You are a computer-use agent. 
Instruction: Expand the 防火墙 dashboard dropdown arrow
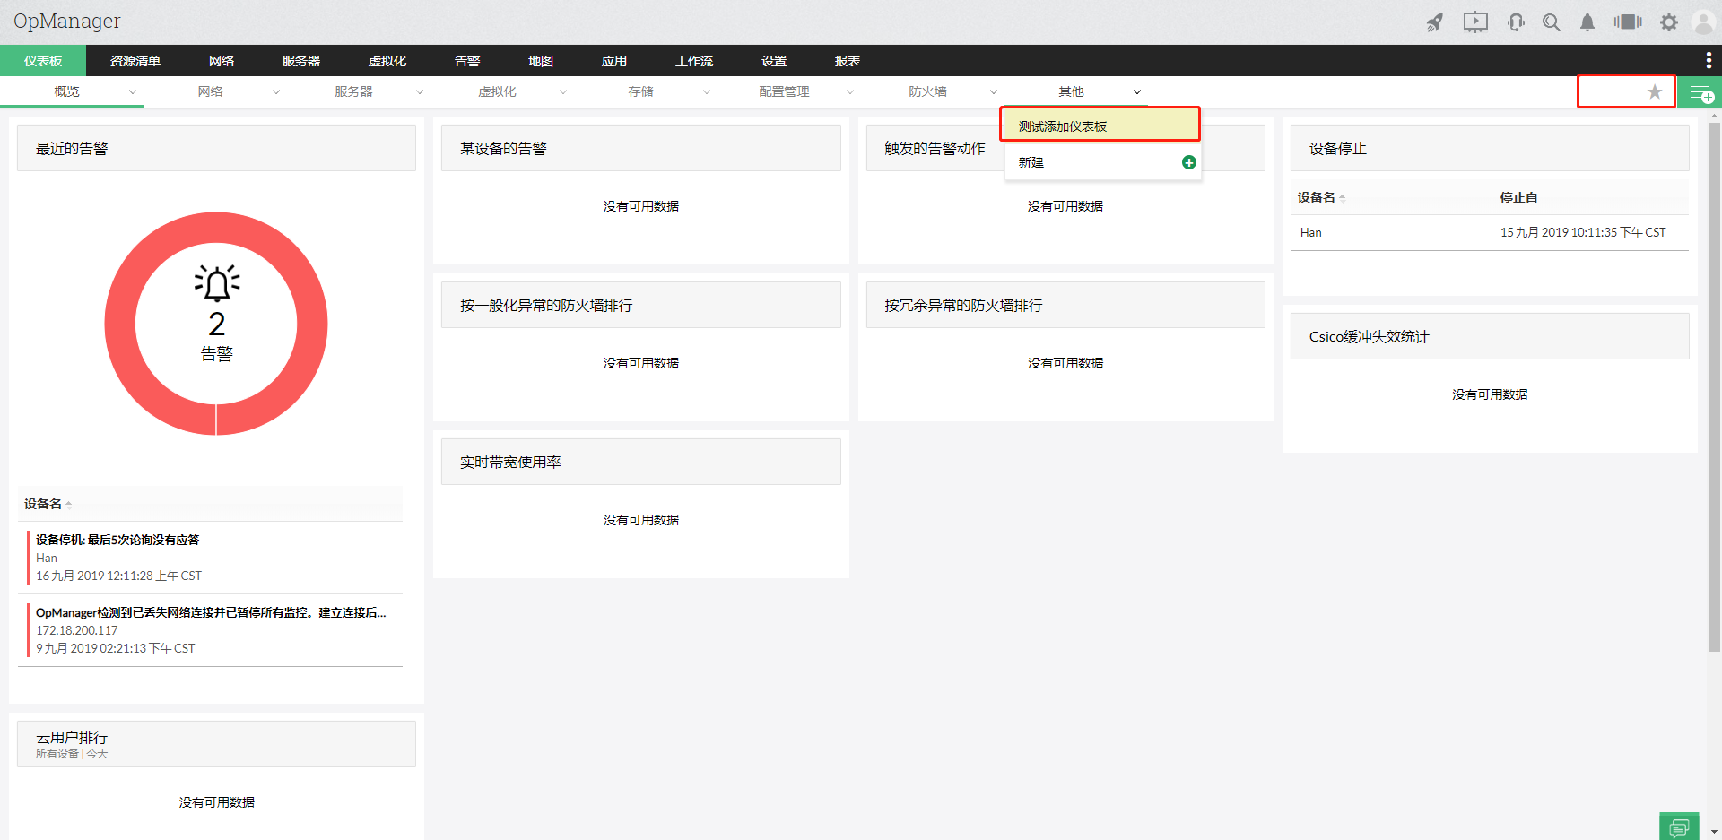tap(993, 91)
